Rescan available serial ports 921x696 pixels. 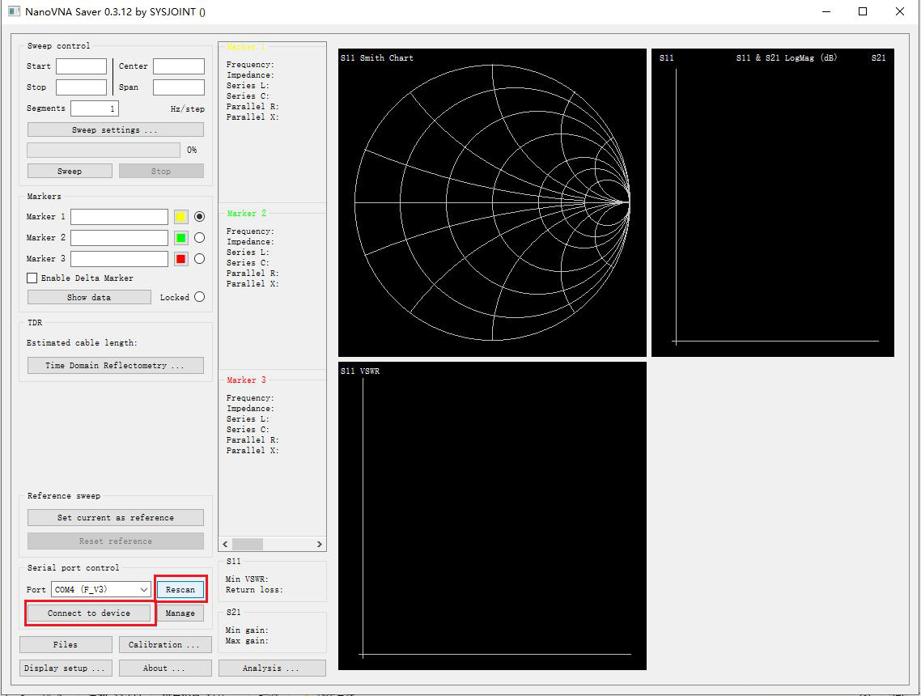point(180,589)
